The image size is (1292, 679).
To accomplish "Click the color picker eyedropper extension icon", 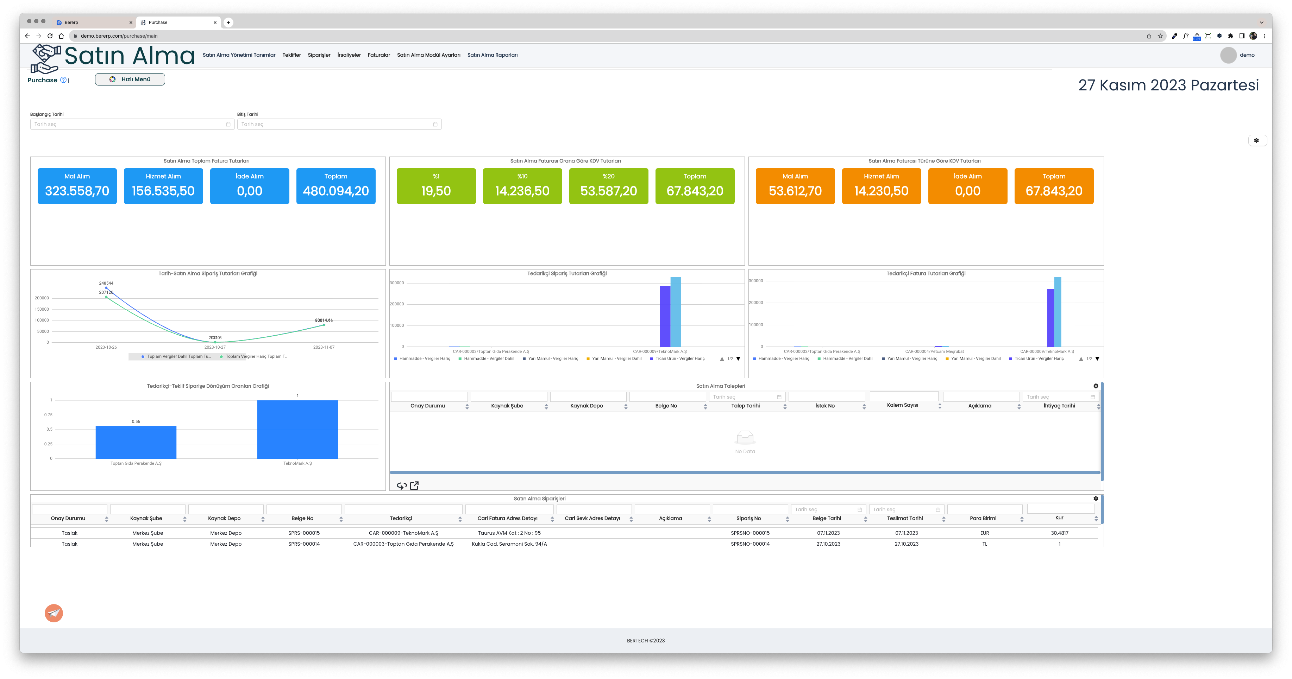I will coord(1175,36).
